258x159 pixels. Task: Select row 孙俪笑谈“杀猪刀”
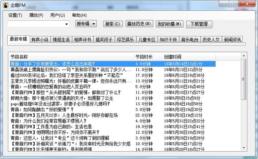pyautogui.click(x=113, y=144)
